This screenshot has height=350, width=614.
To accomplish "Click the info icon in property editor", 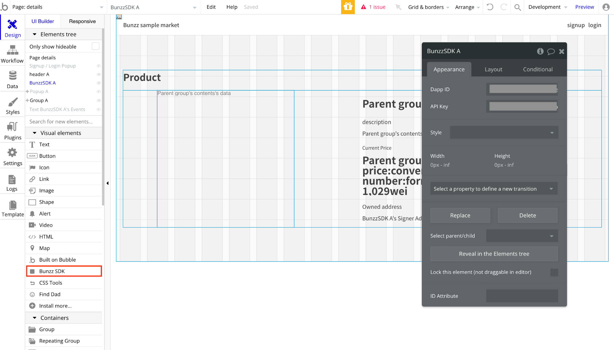I will pyautogui.click(x=540, y=51).
